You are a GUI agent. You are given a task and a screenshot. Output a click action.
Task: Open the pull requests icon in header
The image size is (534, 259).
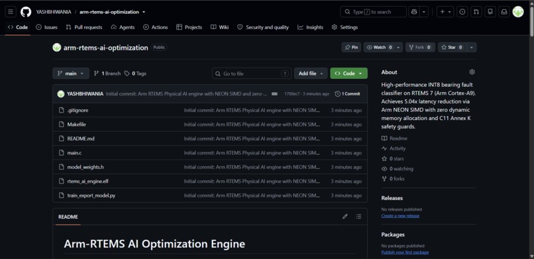(476, 12)
